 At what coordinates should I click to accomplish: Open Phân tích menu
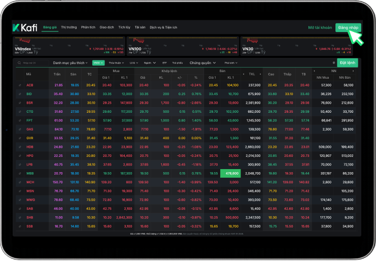pos(88,27)
